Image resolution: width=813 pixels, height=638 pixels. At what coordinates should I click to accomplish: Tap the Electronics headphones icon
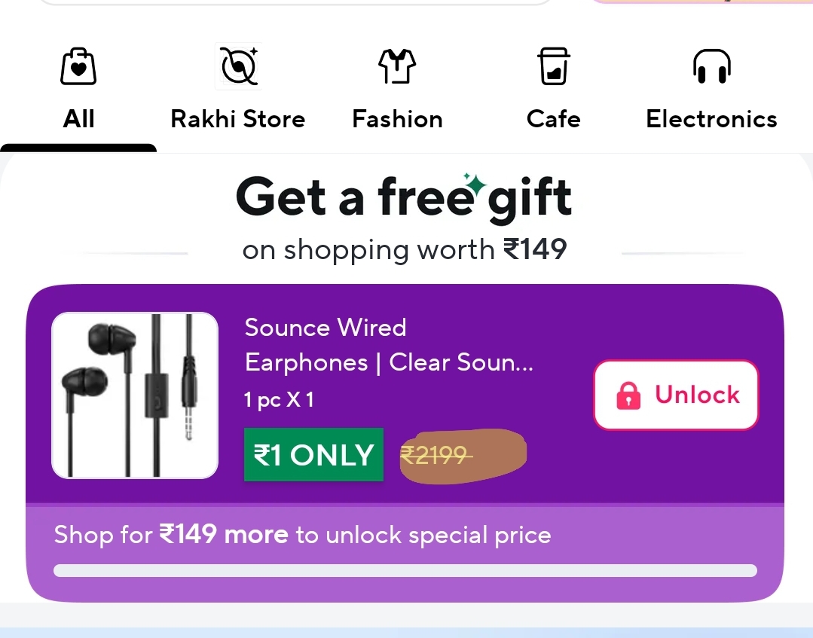pyautogui.click(x=711, y=66)
